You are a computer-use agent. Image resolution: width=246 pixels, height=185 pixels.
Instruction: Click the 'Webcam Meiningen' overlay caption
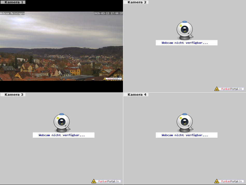tap(12, 13)
